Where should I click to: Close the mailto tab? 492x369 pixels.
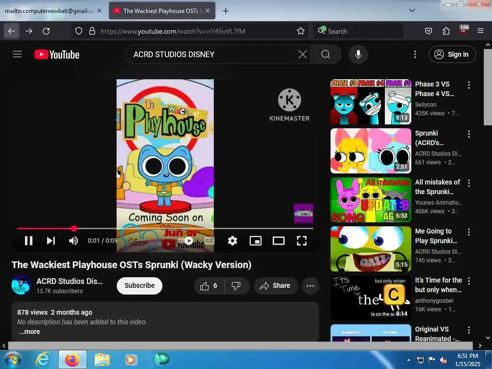[x=99, y=11]
